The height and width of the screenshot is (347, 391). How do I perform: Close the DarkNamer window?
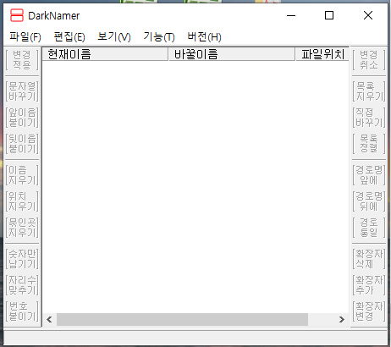tap(368, 15)
